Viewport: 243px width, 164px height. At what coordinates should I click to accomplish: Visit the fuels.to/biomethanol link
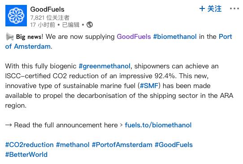(x=158, y=125)
